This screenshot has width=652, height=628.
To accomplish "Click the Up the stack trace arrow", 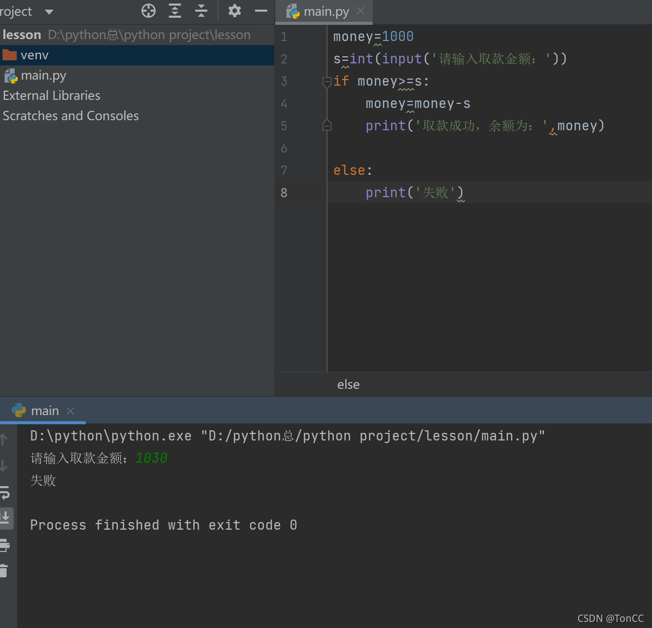I will (4, 439).
